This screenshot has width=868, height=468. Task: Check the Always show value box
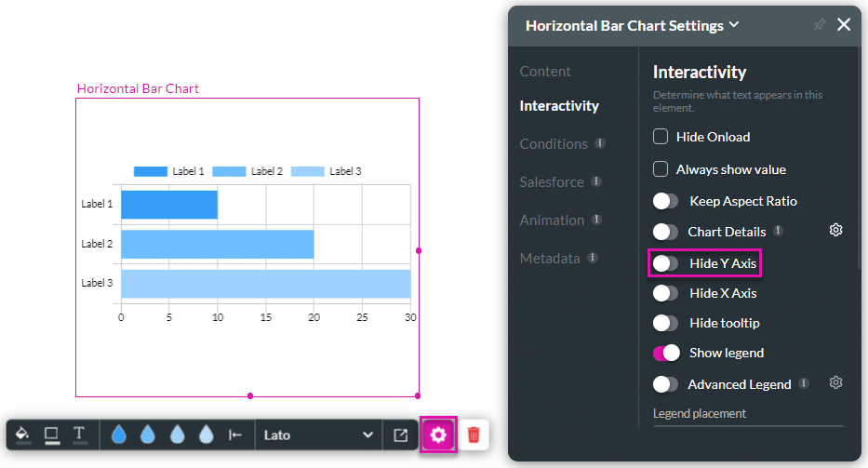coord(661,169)
